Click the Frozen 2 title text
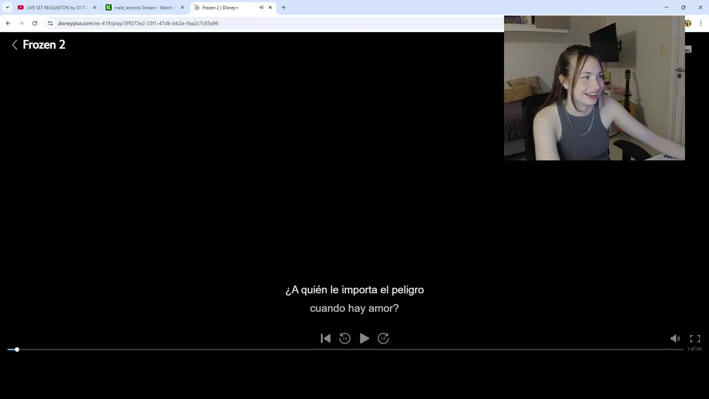Viewport: 709px width, 399px height. (44, 45)
